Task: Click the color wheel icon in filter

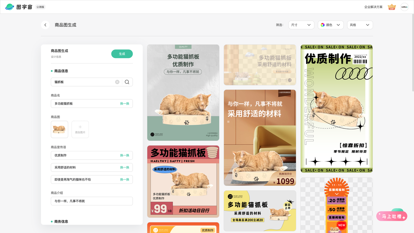Action: coord(323,25)
